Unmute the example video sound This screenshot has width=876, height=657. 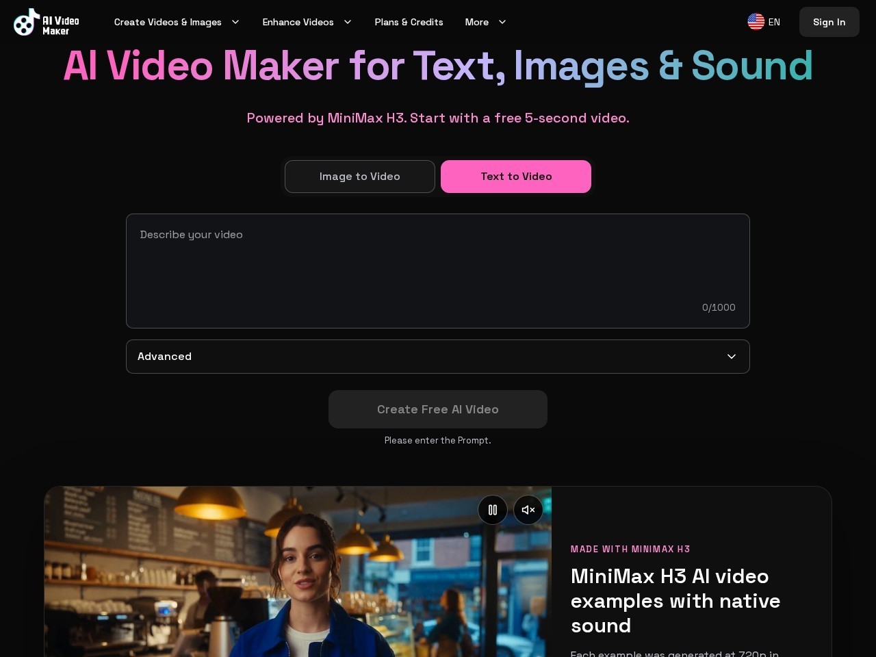coord(528,510)
